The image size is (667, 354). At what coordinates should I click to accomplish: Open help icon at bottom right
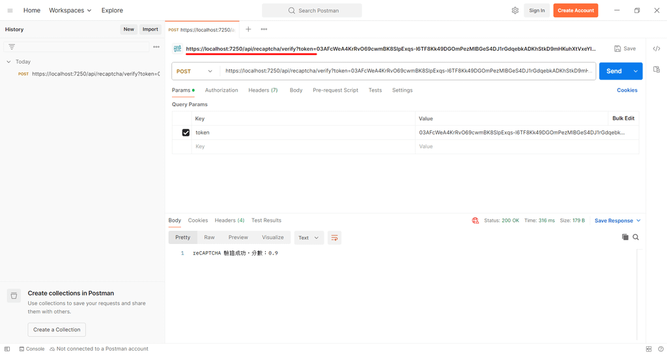660,349
